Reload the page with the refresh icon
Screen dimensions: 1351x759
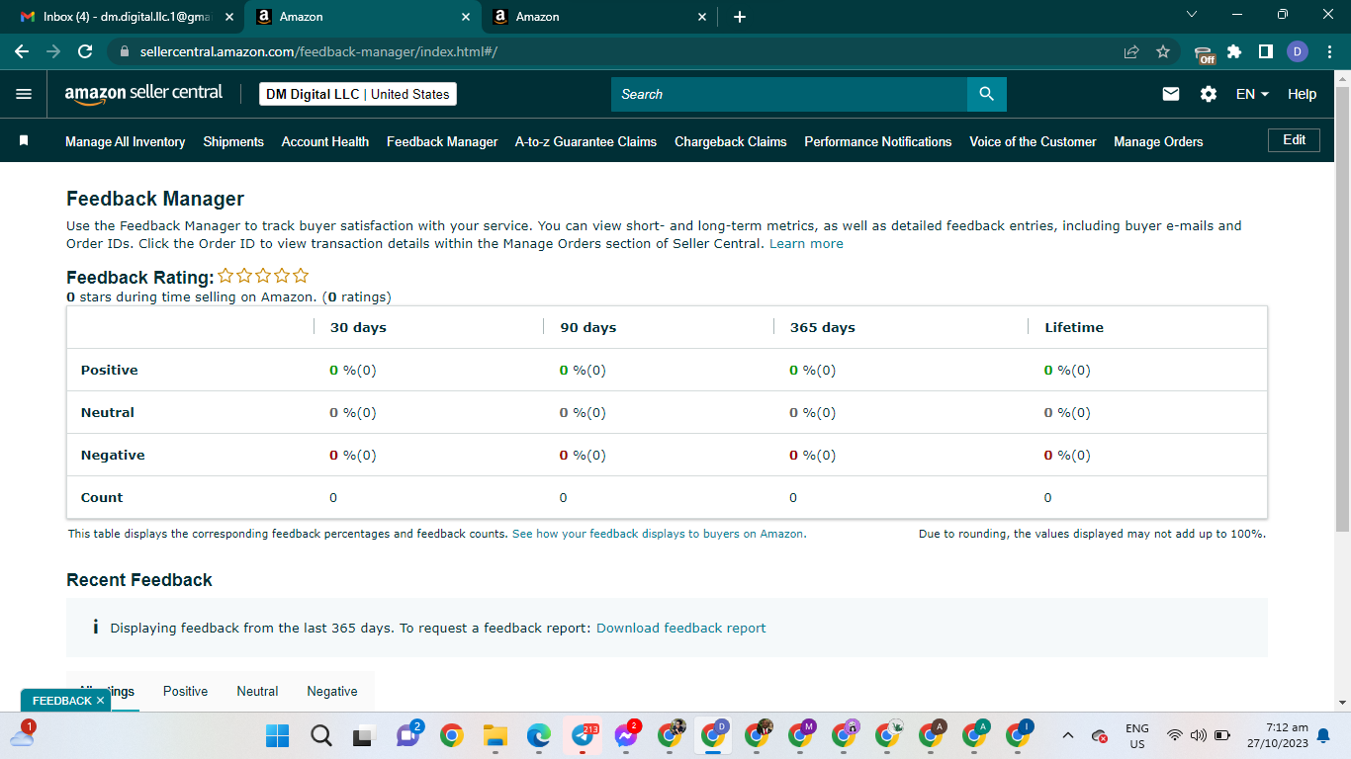[85, 51]
